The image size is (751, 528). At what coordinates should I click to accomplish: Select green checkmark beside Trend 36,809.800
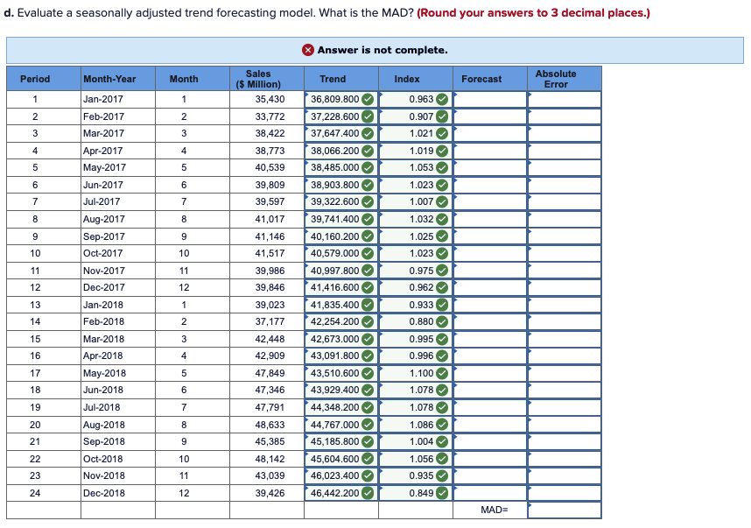(368, 99)
